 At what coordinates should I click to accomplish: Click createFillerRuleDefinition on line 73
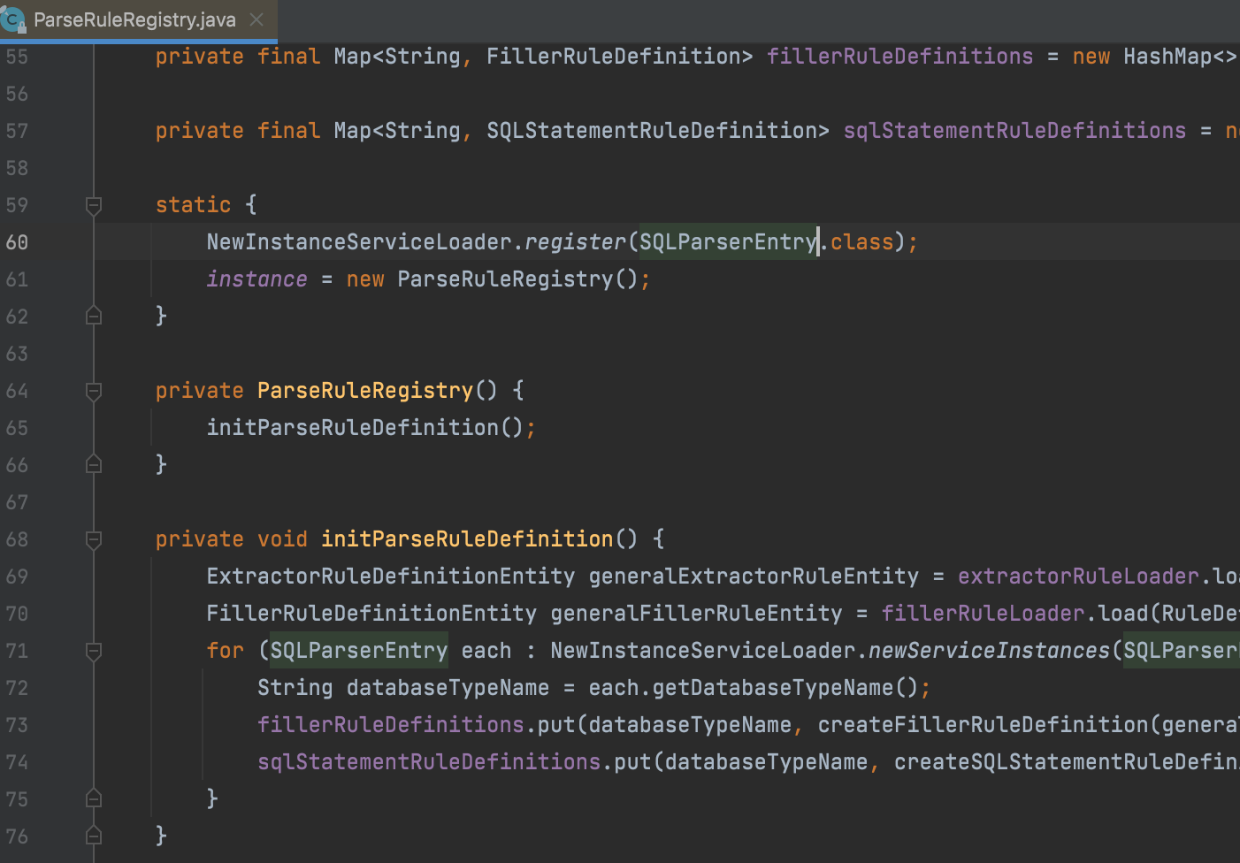pyautogui.click(x=983, y=725)
